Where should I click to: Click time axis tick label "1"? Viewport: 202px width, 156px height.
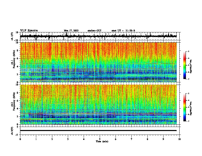36,139
